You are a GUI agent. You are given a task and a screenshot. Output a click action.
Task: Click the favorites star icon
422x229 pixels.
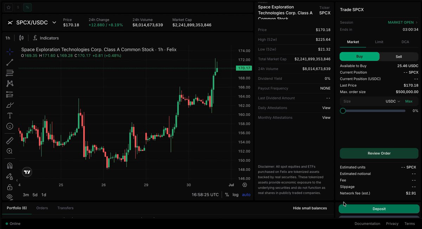click(x=9, y=7)
